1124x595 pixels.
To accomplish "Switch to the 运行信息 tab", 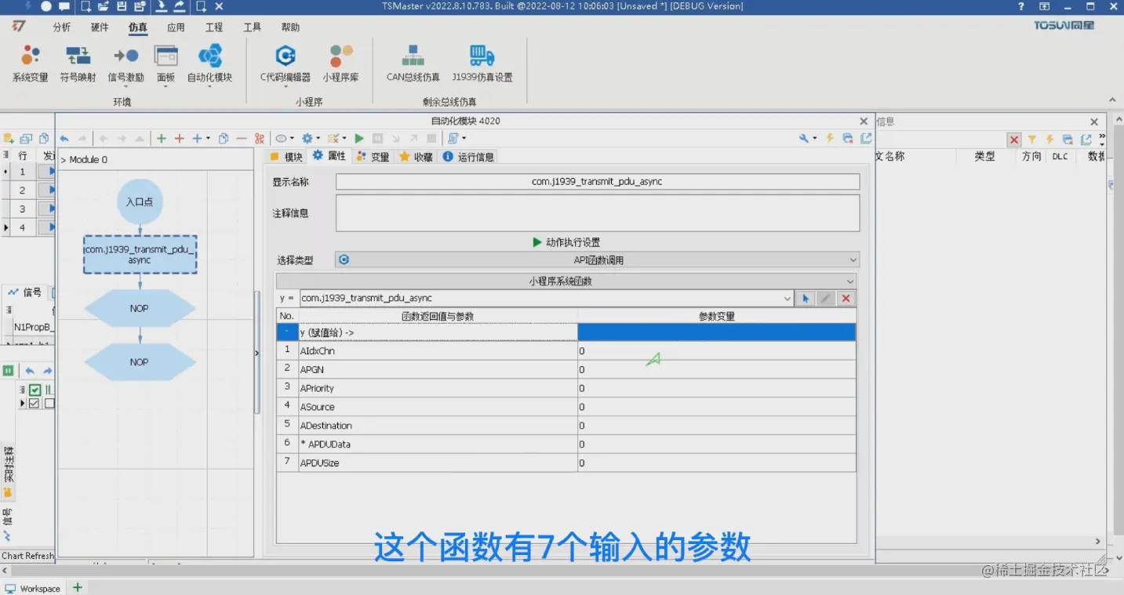I will tap(468, 157).
